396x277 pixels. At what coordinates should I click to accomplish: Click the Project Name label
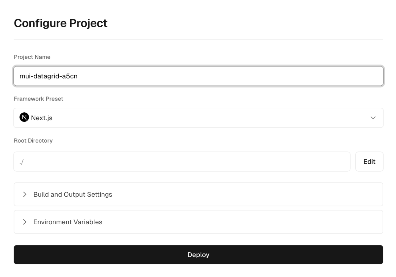click(x=32, y=57)
